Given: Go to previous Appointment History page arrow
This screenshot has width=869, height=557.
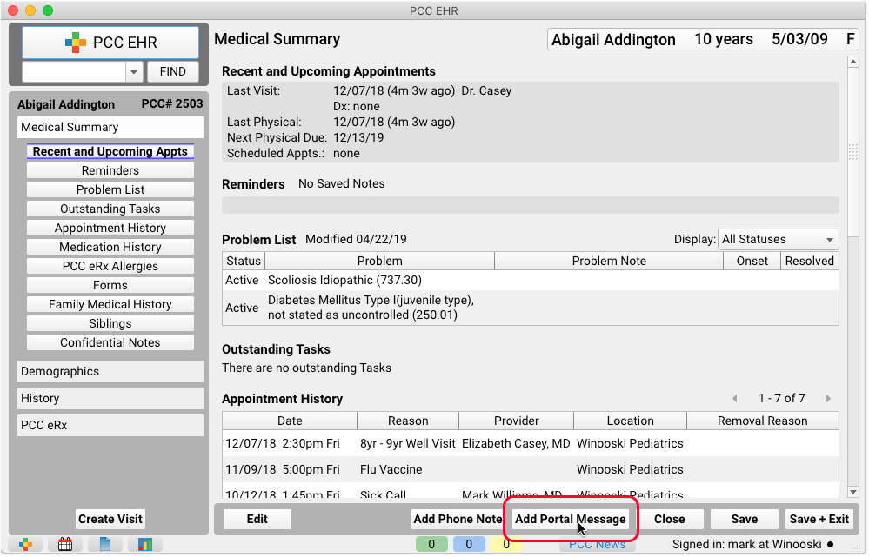Looking at the screenshot, I should (735, 399).
